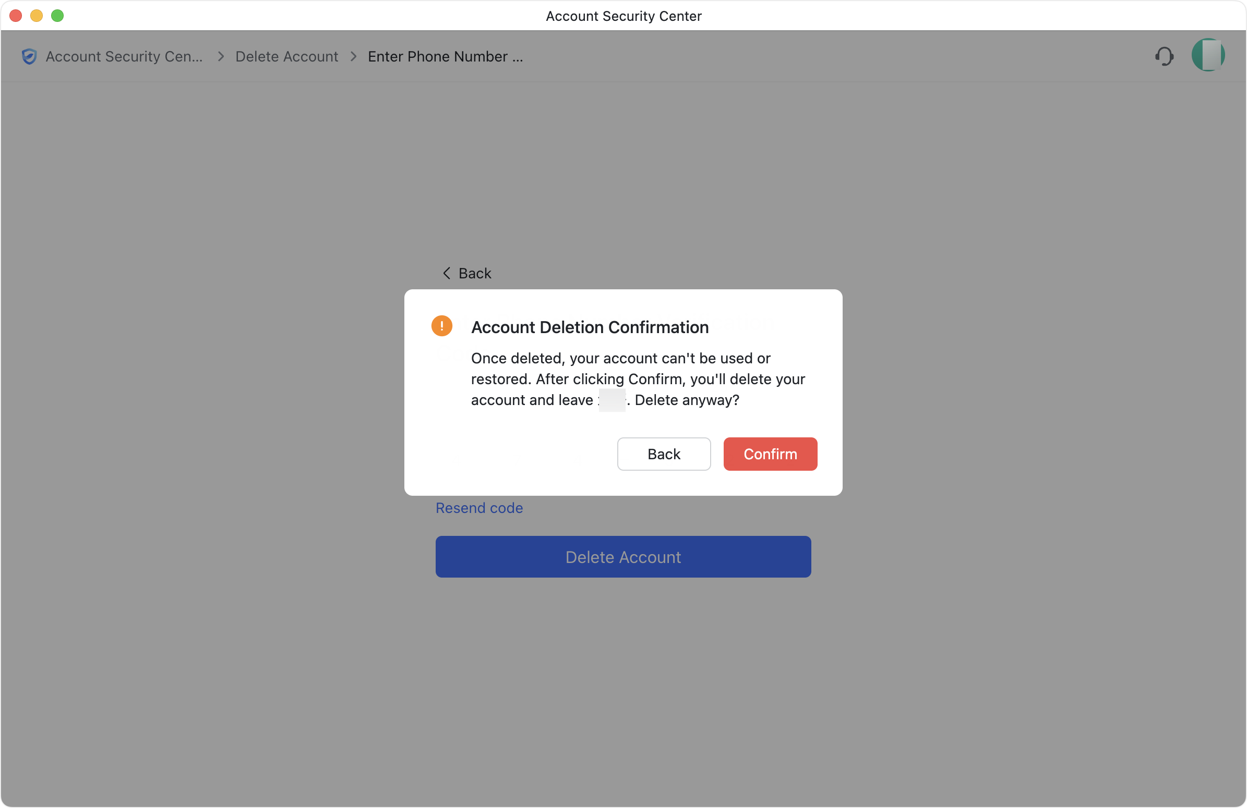This screenshot has height=808, width=1247.
Task: Confirm the account deletion
Action: pos(770,454)
